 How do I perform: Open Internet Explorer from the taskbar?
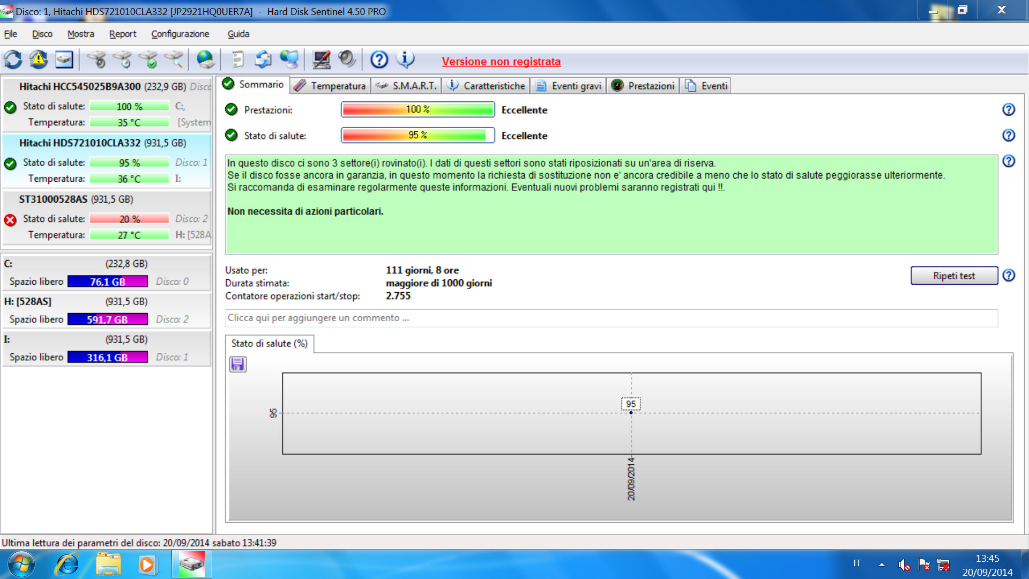click(68, 565)
